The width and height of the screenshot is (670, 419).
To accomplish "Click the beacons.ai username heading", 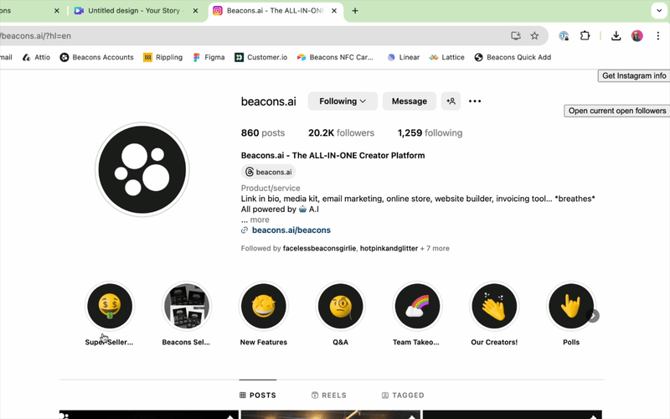I will tap(268, 101).
